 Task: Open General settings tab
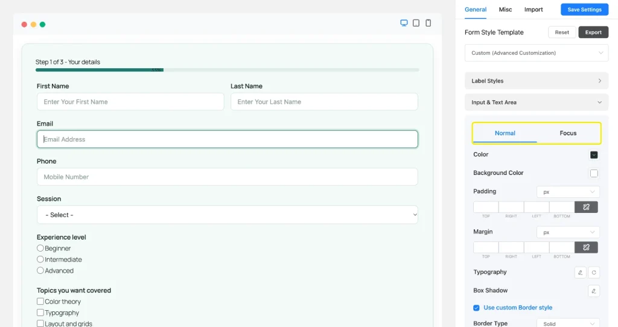coord(476,10)
